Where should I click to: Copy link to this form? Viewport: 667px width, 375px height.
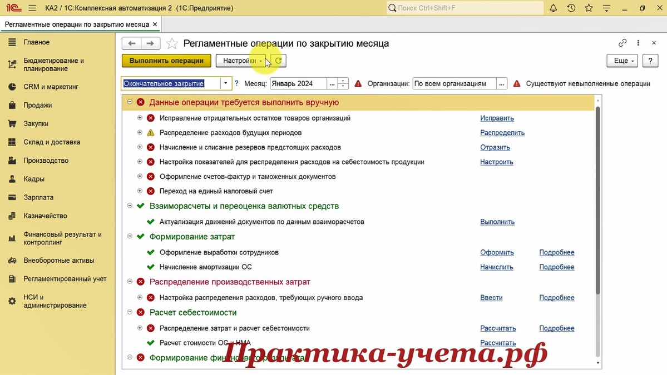click(x=622, y=43)
